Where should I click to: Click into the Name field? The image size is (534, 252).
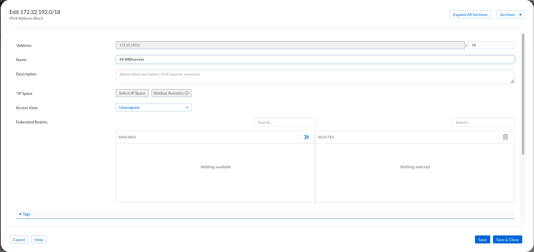(x=315, y=59)
